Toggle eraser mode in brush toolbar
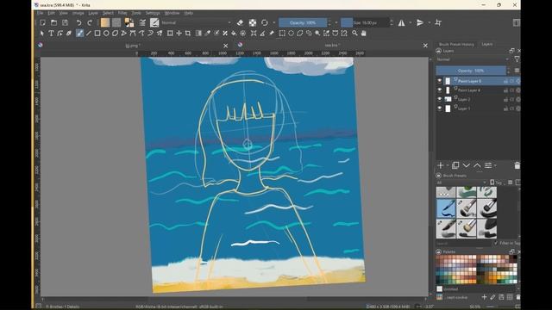552x310 pixels. coord(240,22)
